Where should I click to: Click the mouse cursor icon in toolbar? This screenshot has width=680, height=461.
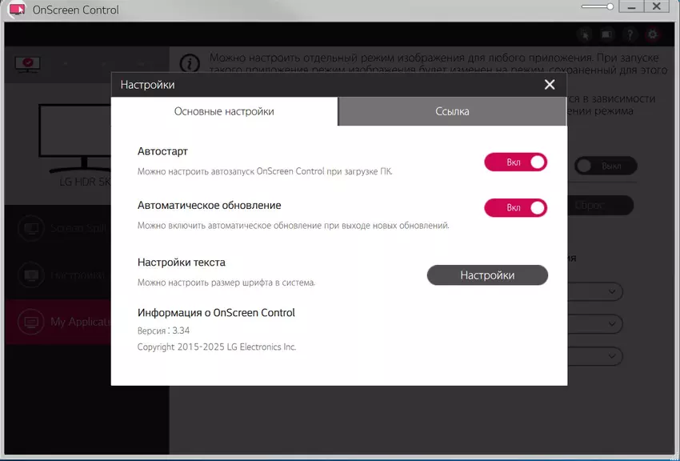(x=584, y=34)
